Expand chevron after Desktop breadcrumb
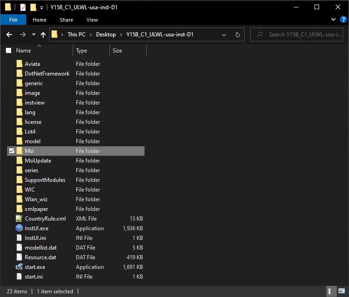The height and width of the screenshot is (297, 349). tap(121, 35)
